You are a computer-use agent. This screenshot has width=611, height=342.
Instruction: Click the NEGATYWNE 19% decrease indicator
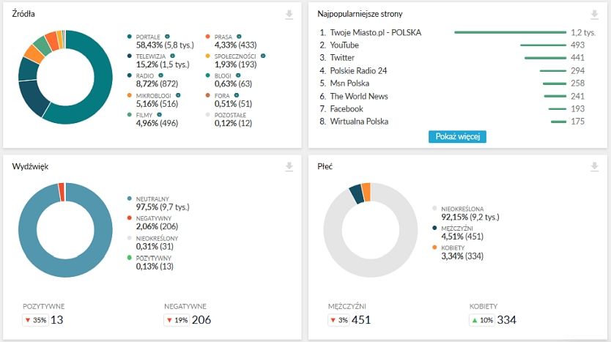pos(177,320)
